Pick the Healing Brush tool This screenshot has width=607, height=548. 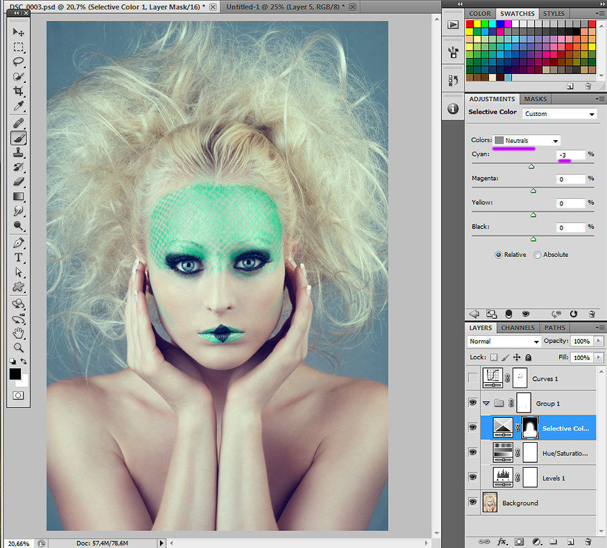(18, 123)
